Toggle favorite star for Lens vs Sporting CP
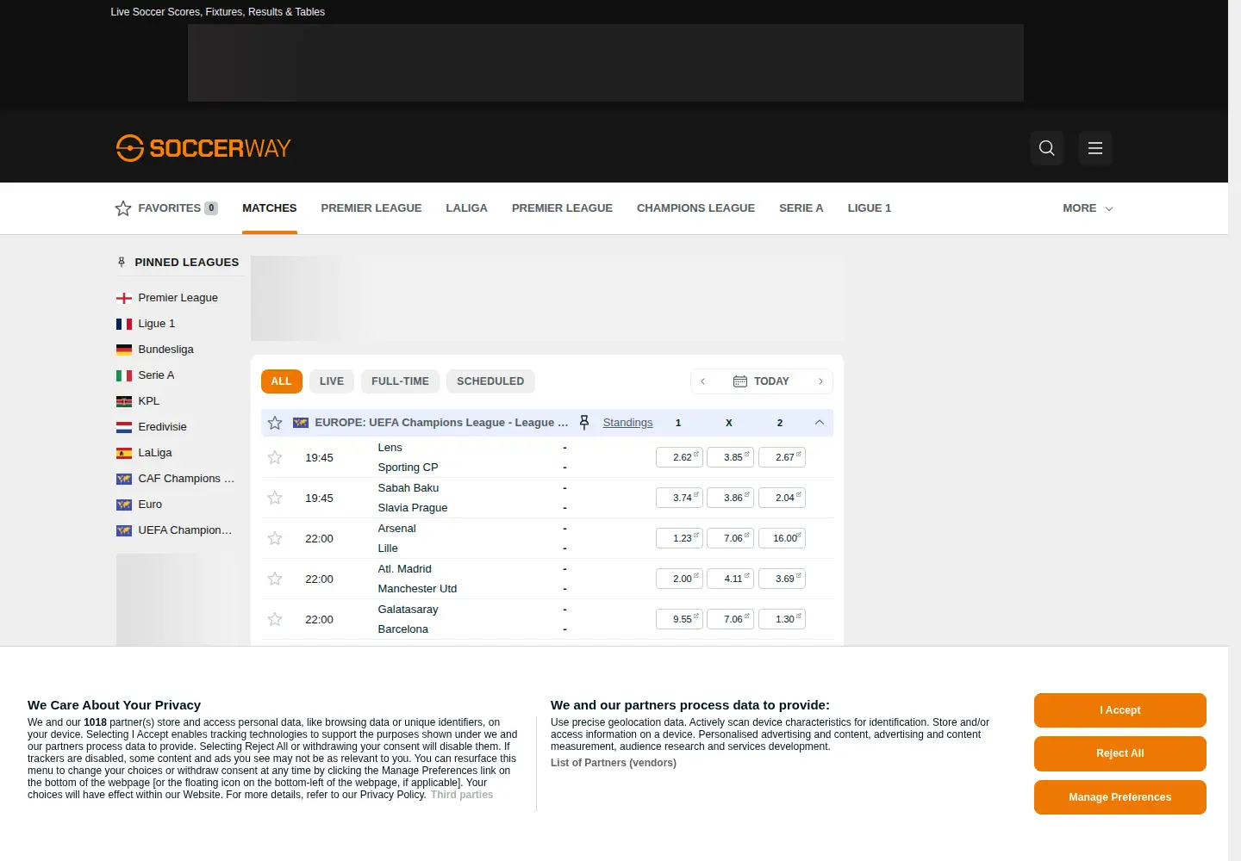The width and height of the screenshot is (1241, 861). tap(275, 457)
